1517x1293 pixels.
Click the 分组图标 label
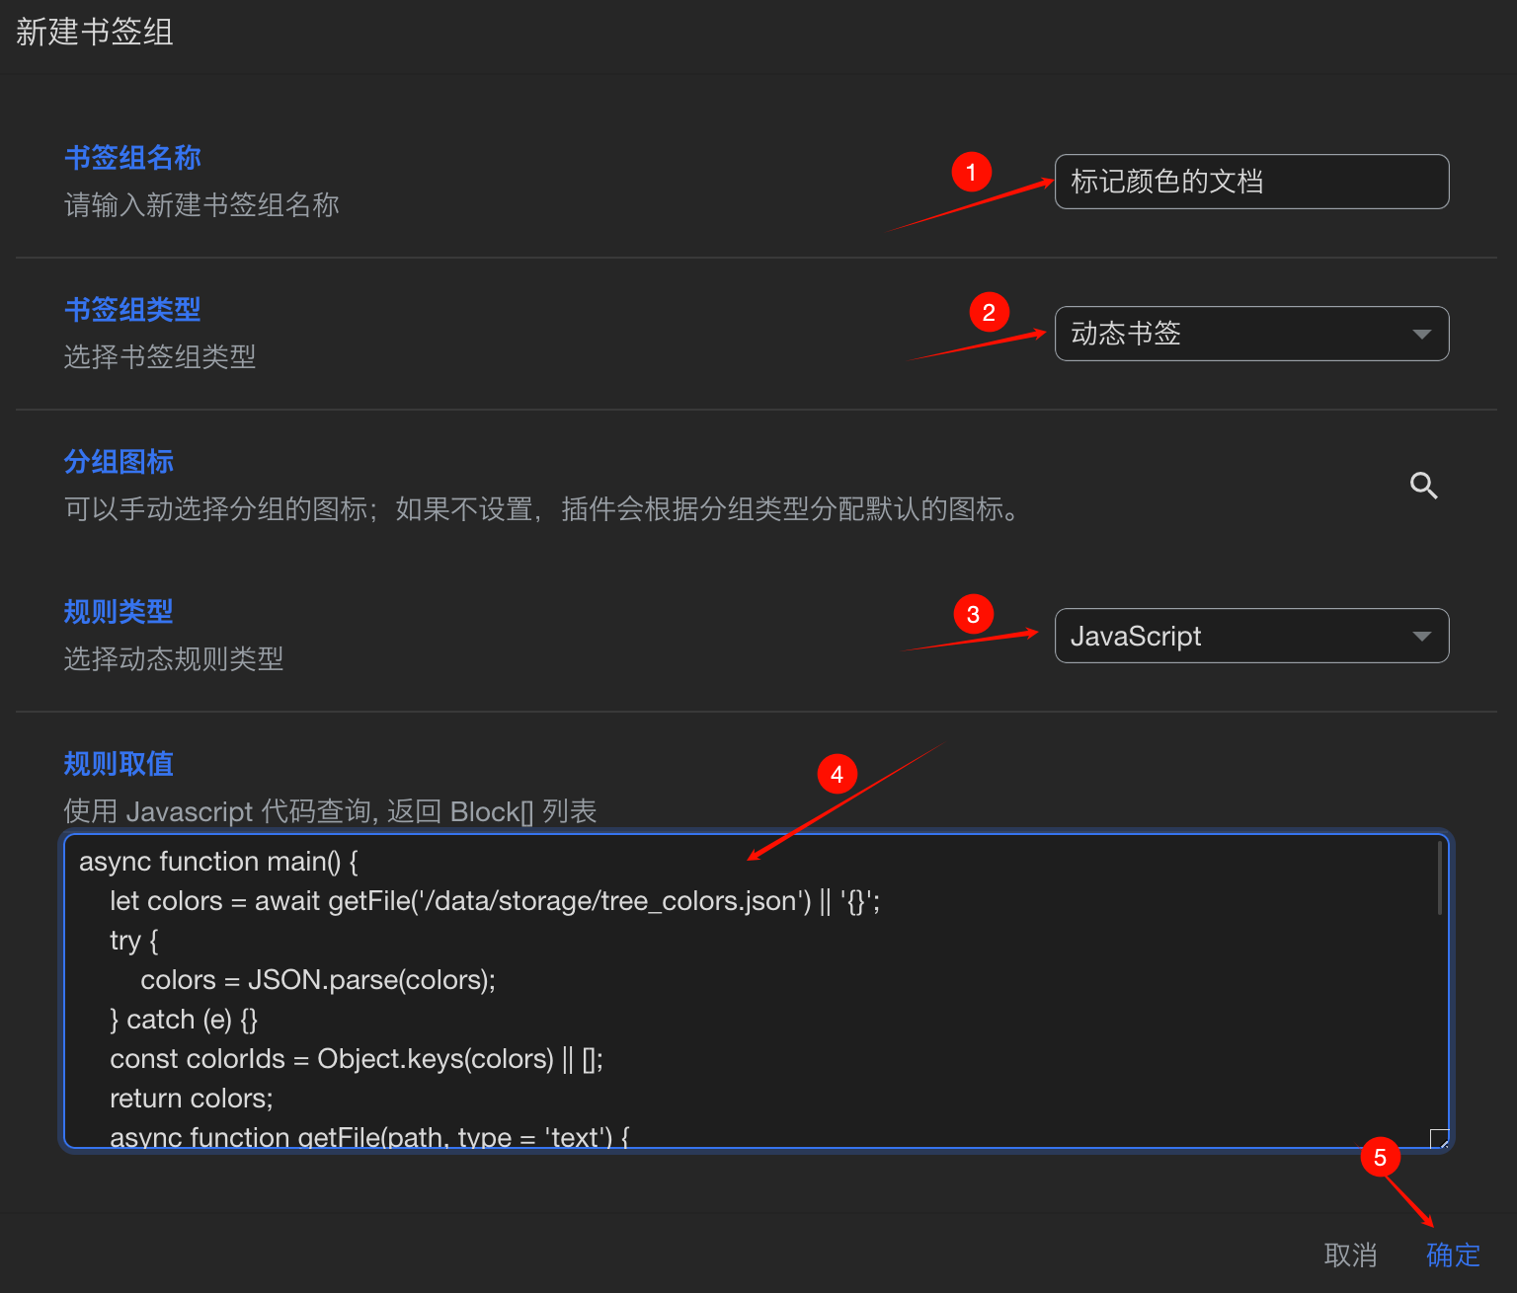[x=119, y=462]
